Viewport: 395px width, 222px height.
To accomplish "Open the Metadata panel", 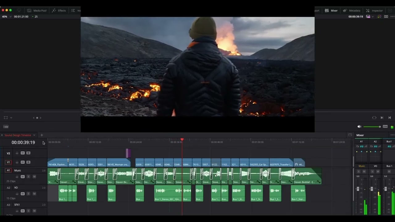I will tap(351, 10).
